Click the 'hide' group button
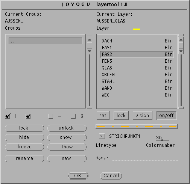The width and height of the screenshot is (190, 184). pos(24,137)
